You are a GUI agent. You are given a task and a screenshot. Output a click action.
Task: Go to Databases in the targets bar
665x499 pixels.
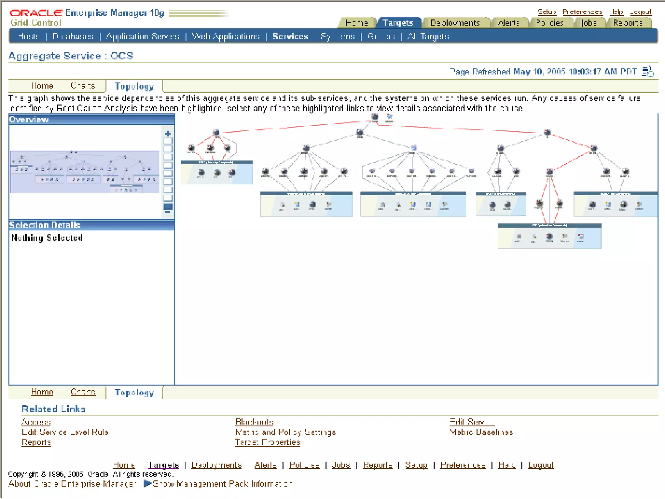coord(73,36)
